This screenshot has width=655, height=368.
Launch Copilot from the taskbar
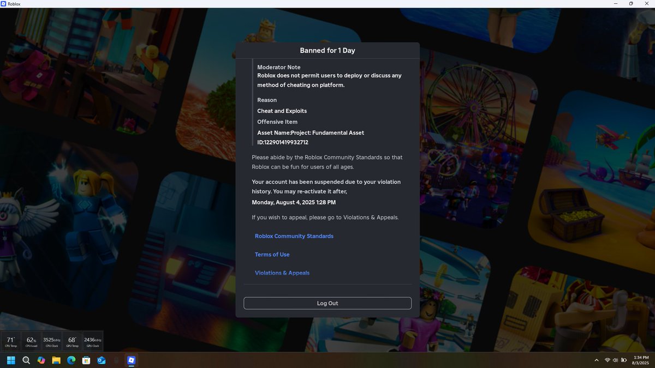(41, 360)
